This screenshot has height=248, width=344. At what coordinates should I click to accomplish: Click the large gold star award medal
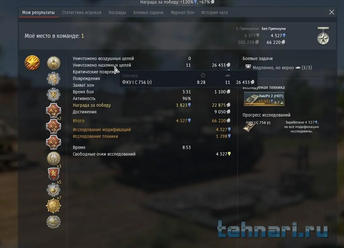click(32, 63)
